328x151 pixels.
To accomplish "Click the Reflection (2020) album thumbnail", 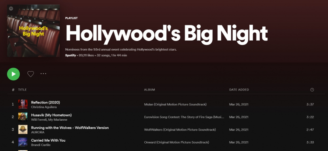I will click(x=23, y=104).
